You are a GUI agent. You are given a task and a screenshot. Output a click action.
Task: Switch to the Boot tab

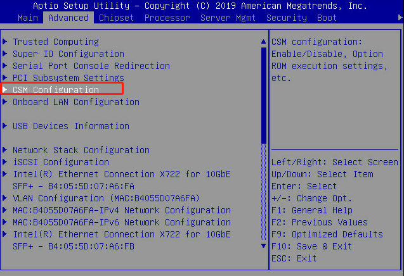pyautogui.click(x=327, y=18)
